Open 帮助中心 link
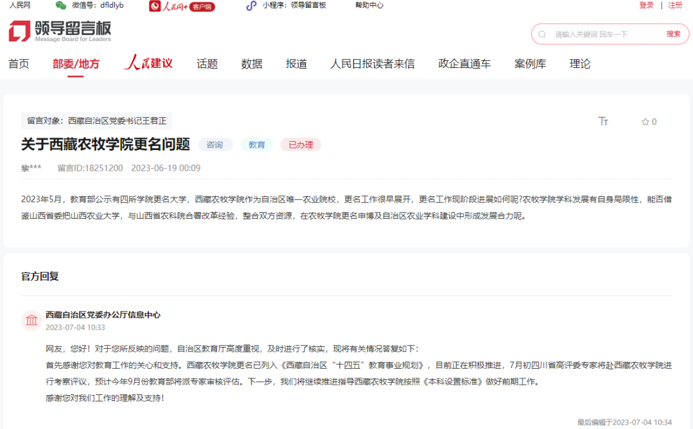 (369, 6)
